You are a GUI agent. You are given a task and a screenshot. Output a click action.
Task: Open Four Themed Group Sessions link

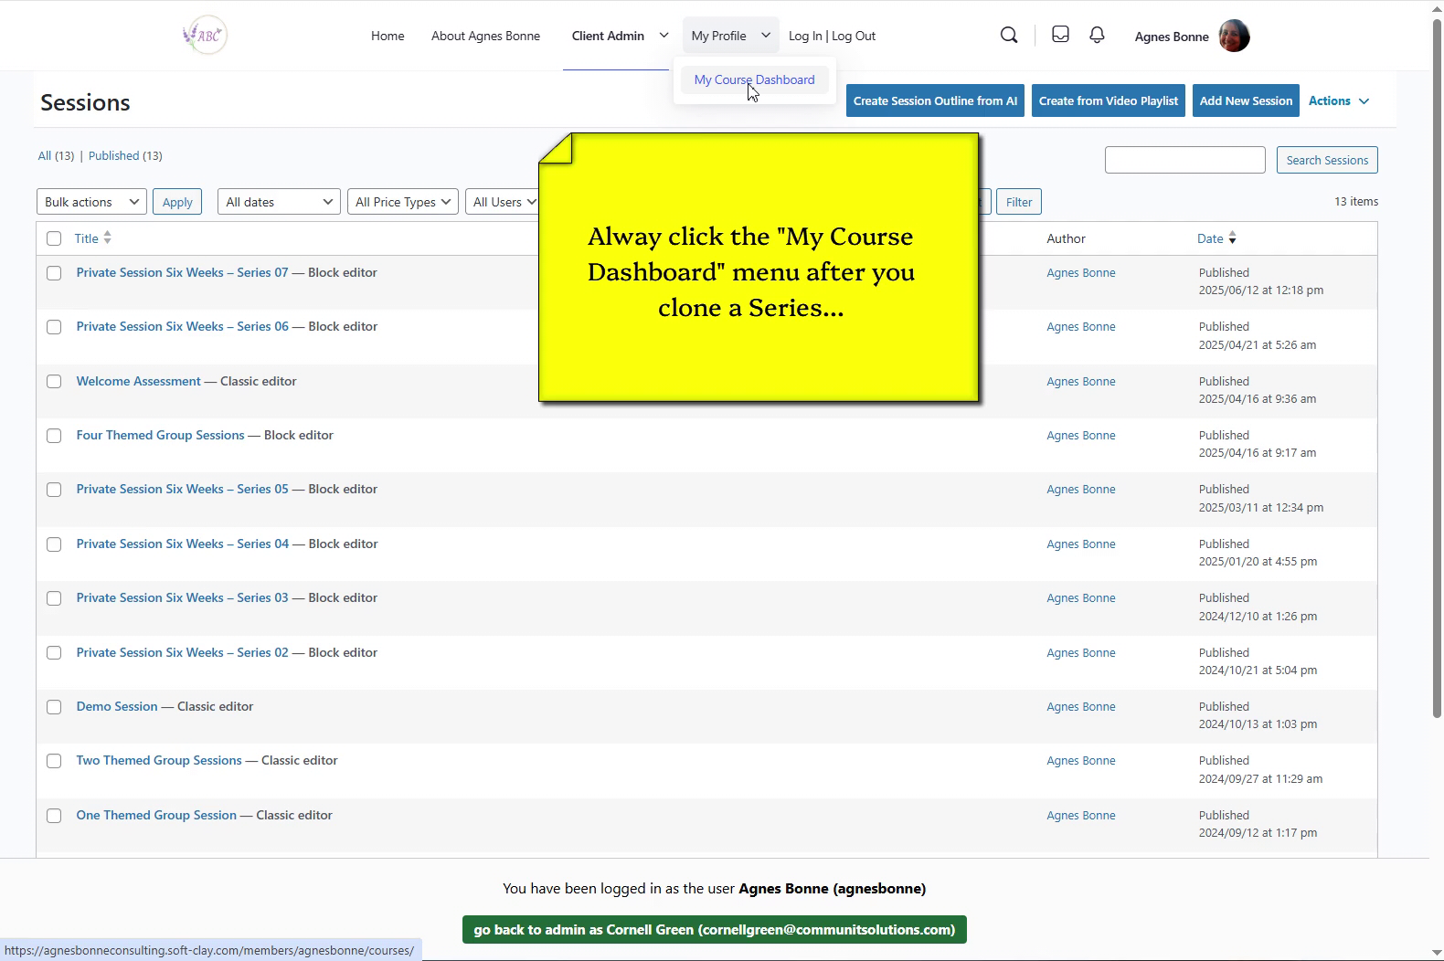coord(160,436)
